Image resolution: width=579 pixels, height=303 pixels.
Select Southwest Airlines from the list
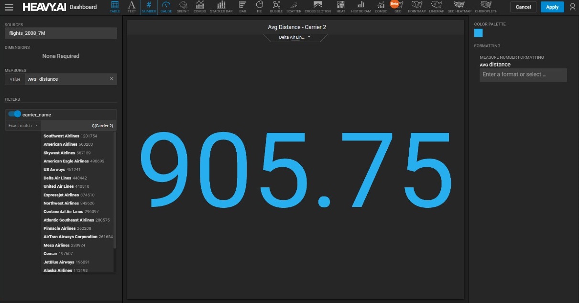click(x=61, y=136)
